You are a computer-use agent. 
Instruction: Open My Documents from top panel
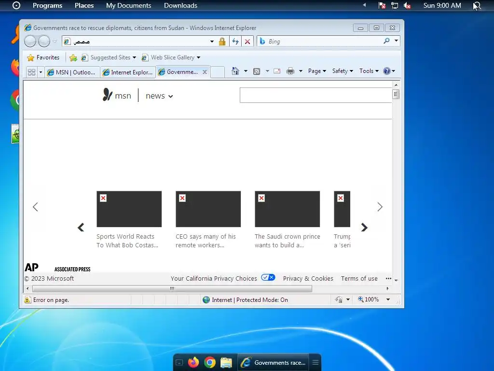tap(128, 5)
